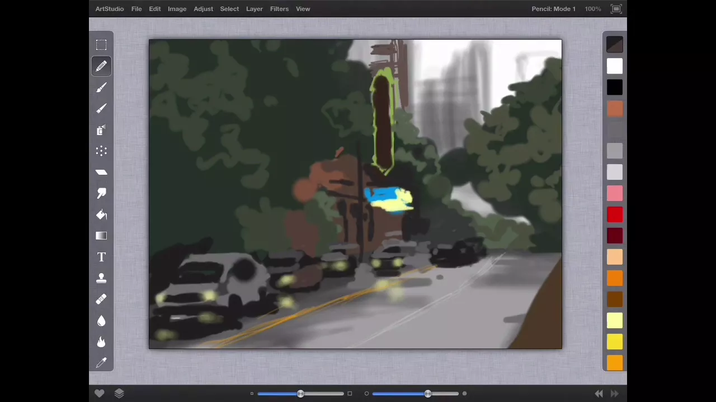
Task: Pick the medium gray swatch
Action: (x=615, y=151)
